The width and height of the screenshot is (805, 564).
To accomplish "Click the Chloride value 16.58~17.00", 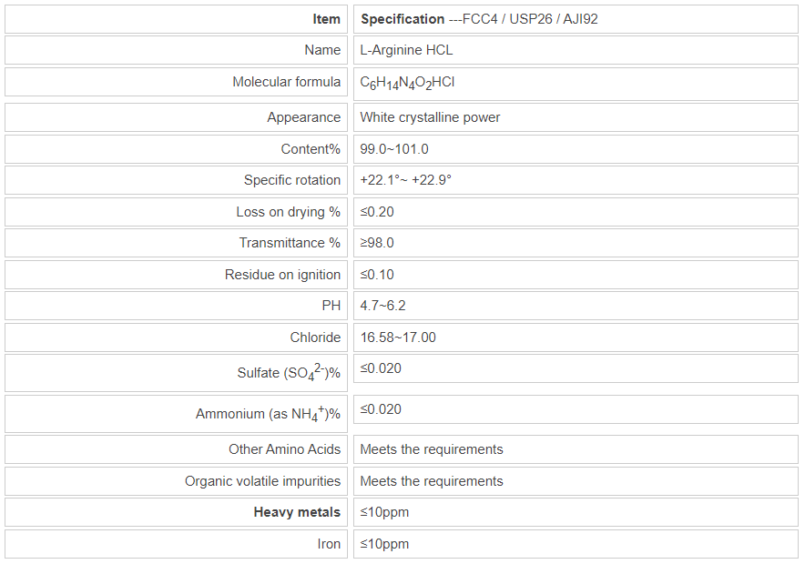I will click(x=398, y=337).
